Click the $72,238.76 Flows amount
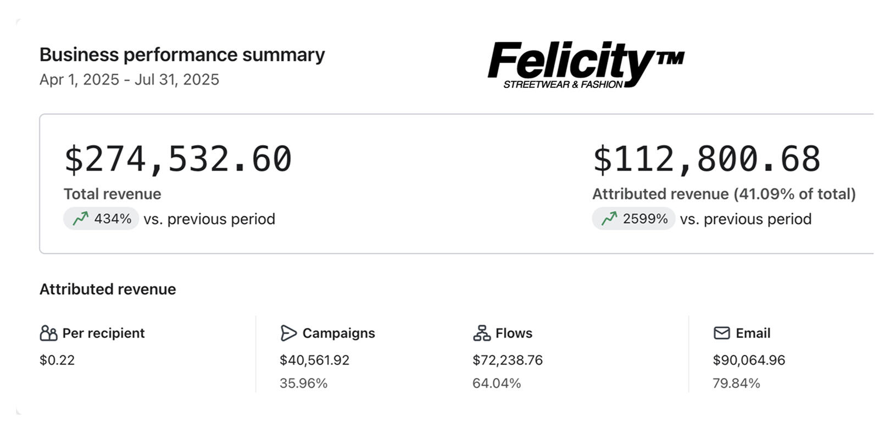The width and height of the screenshot is (890, 434). point(508,360)
